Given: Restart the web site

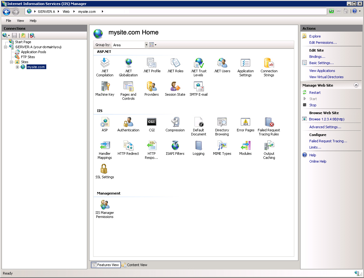Looking at the screenshot, I should coord(315,93).
